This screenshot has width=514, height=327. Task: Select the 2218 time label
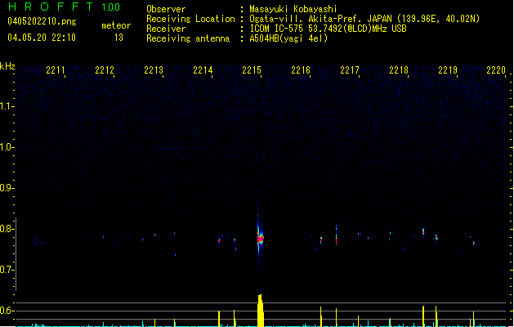click(x=399, y=71)
